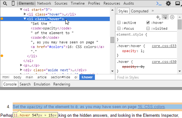Click the DOM tree scrollbar thumb

pos(112,40)
